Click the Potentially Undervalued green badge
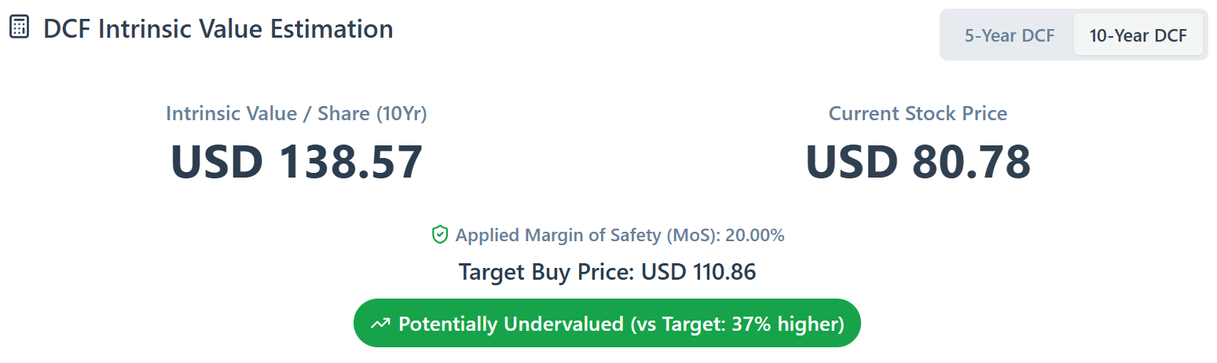The height and width of the screenshot is (363, 1217). (x=607, y=323)
